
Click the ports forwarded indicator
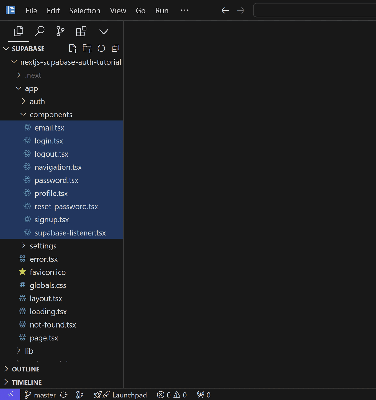pyautogui.click(x=204, y=395)
